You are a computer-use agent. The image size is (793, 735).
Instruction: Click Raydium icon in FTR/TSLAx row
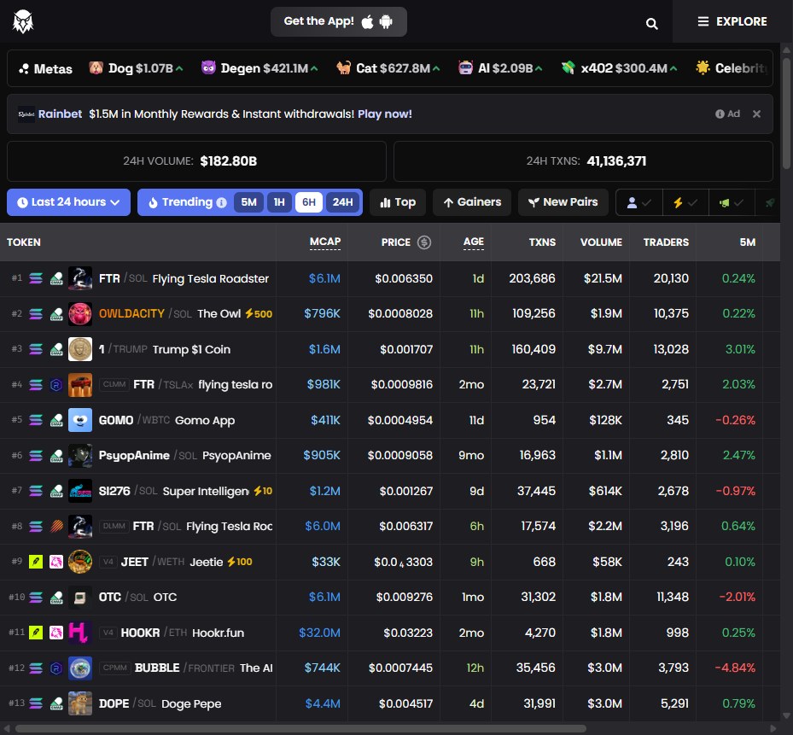(x=56, y=384)
